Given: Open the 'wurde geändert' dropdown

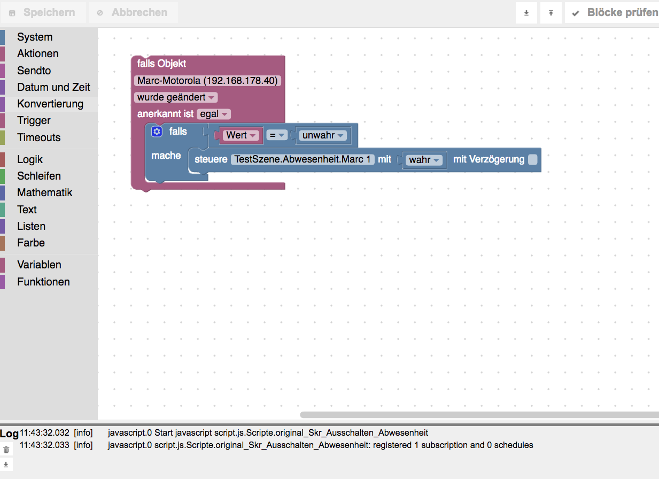Looking at the screenshot, I should pyautogui.click(x=176, y=97).
